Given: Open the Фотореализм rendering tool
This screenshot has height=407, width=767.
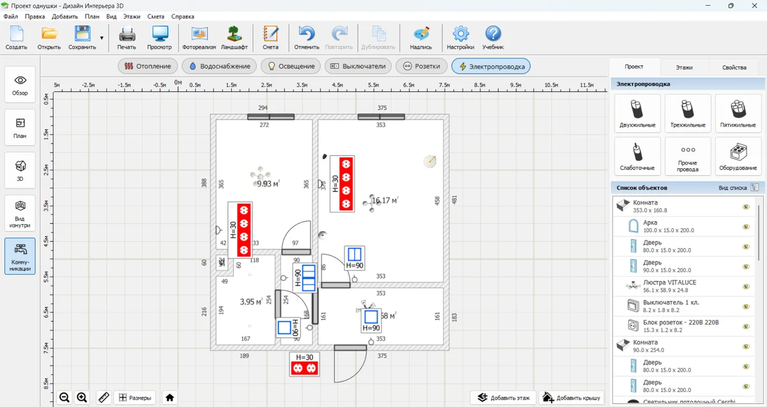Looking at the screenshot, I should point(199,38).
